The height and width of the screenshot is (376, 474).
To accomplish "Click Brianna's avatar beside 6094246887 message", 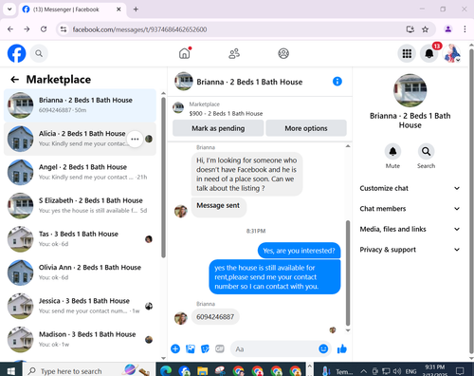I will tap(181, 318).
